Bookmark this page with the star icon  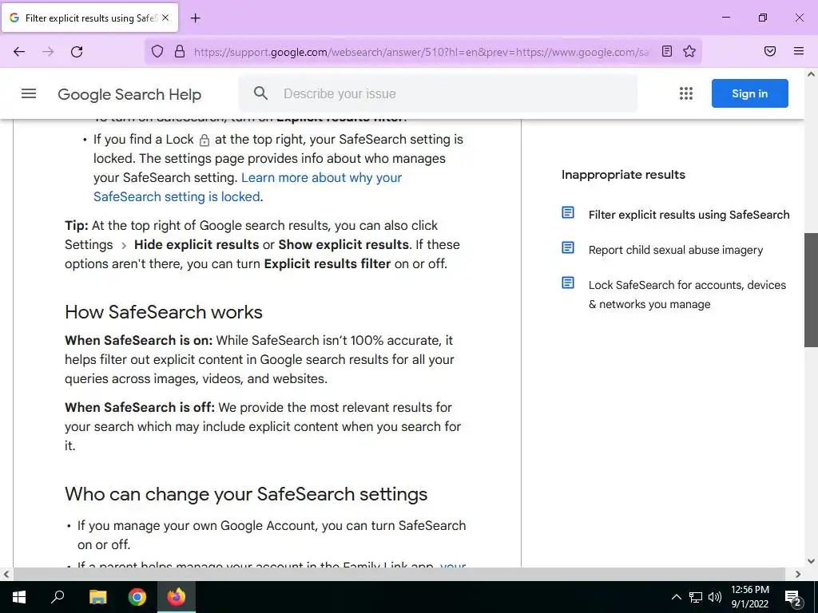click(689, 51)
